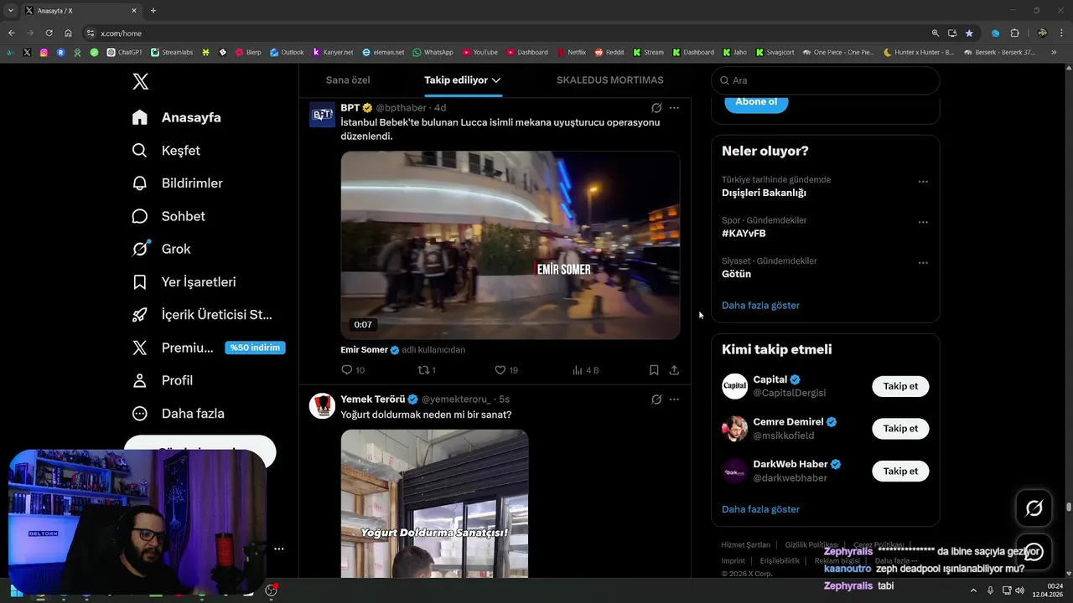The width and height of the screenshot is (1073, 603).
Task: Open BPT profile avatar
Action: (322, 115)
